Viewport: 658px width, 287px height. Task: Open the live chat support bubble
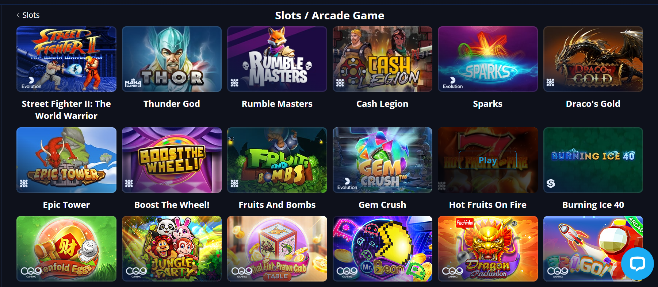pyautogui.click(x=637, y=264)
